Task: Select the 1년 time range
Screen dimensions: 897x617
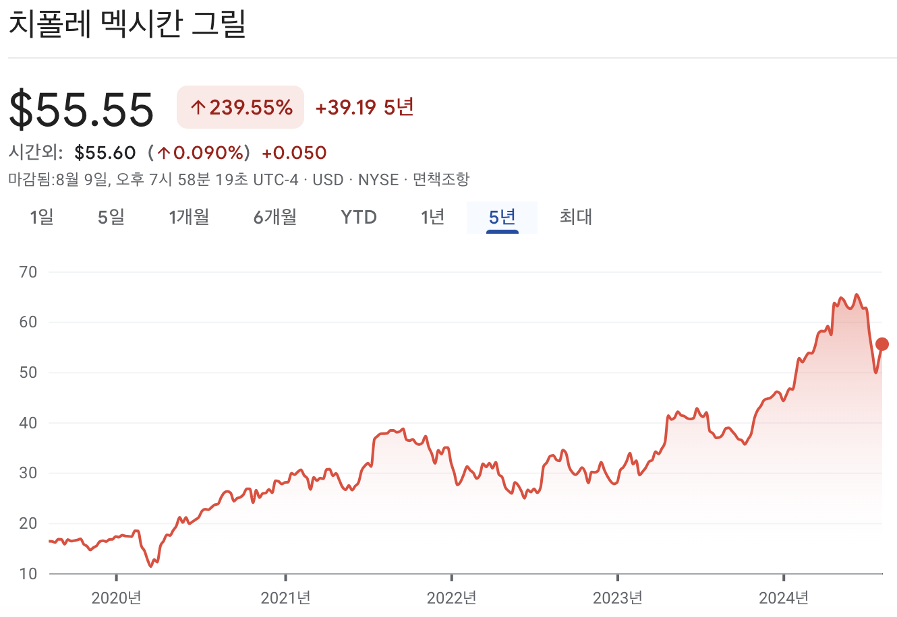Action: [430, 217]
